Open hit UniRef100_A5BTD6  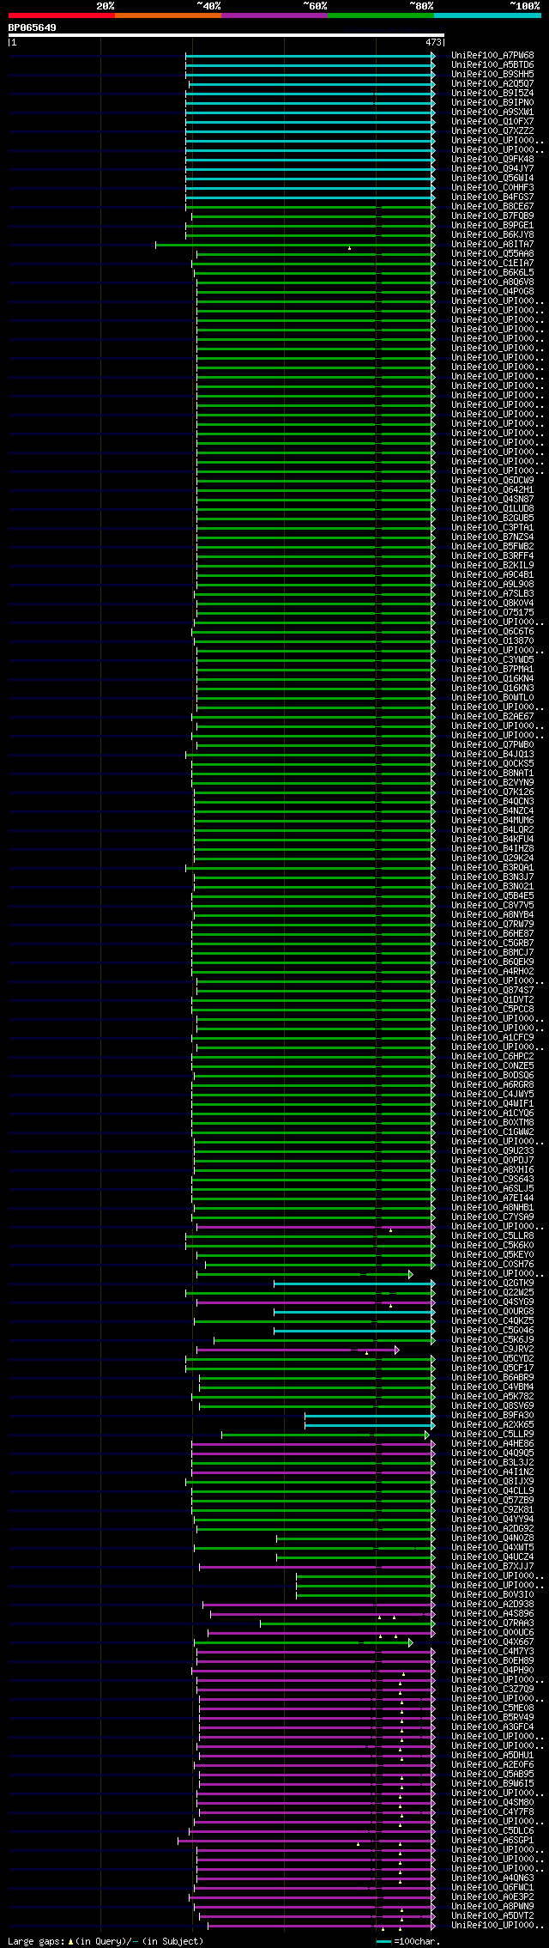pyautogui.click(x=492, y=65)
